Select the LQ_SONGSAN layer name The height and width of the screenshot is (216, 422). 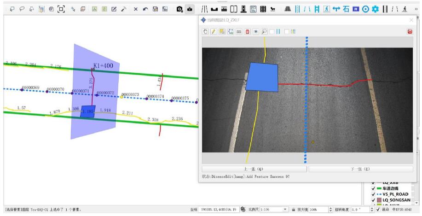coord(396,200)
